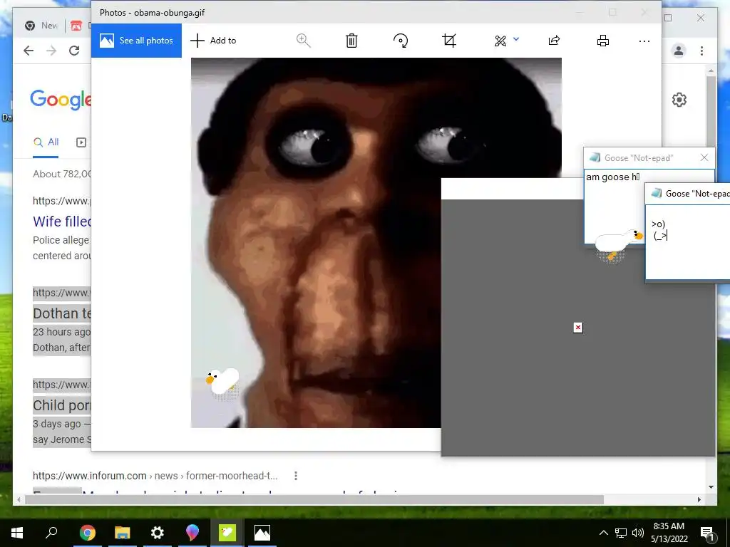Open the notification center icon

coord(708,533)
